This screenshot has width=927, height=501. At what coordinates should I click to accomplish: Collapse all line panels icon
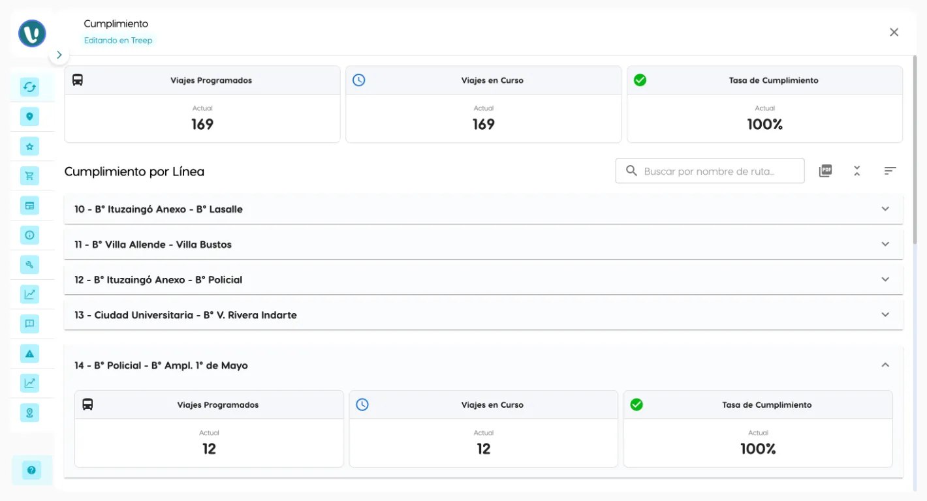click(x=857, y=171)
